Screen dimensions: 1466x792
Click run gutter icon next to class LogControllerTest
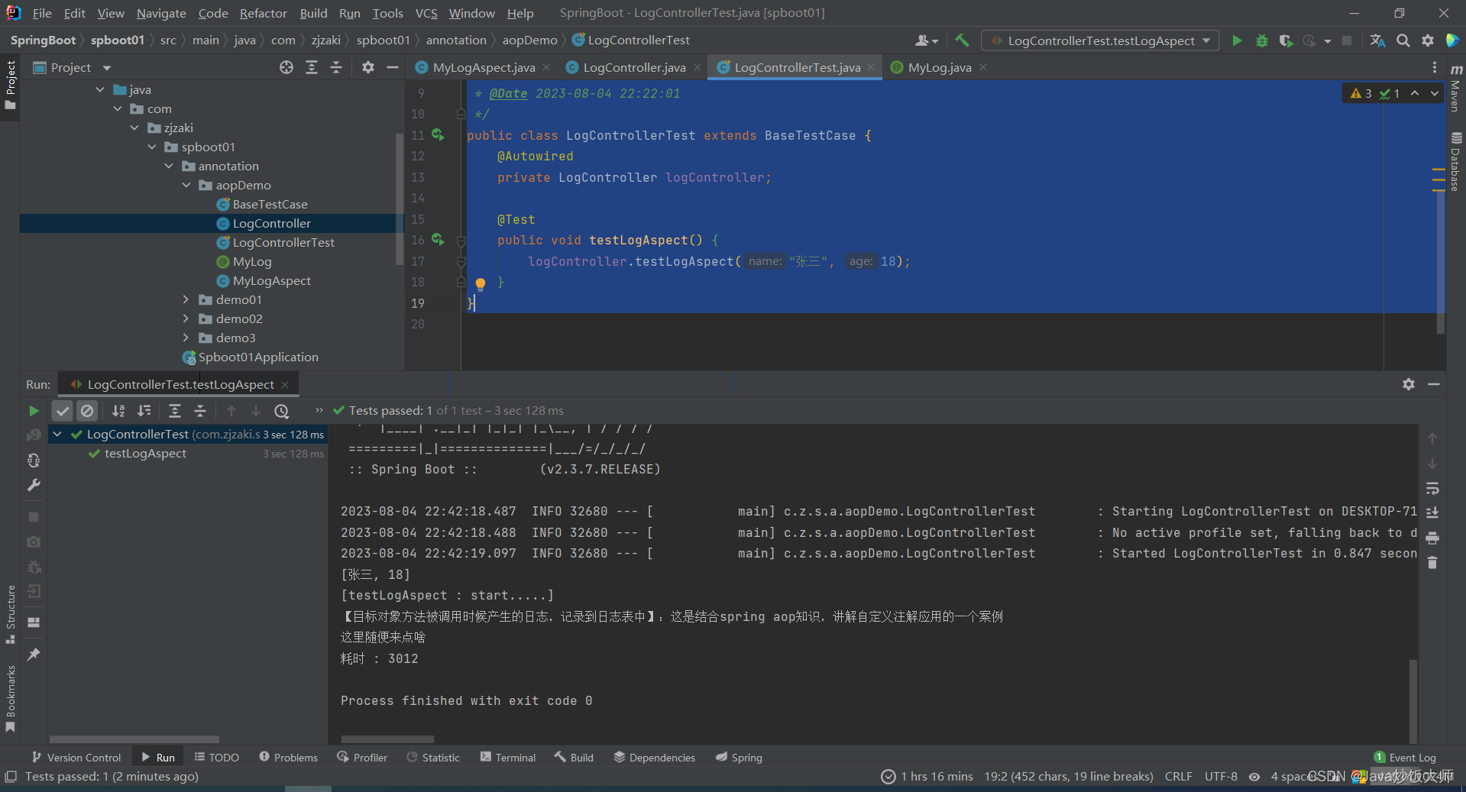(438, 134)
